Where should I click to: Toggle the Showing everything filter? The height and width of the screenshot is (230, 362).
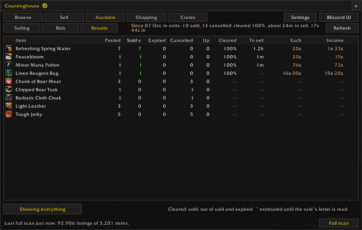(42, 209)
